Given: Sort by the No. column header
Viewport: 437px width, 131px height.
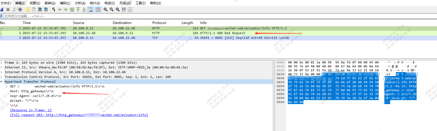Looking at the screenshot, I should click(11, 23).
